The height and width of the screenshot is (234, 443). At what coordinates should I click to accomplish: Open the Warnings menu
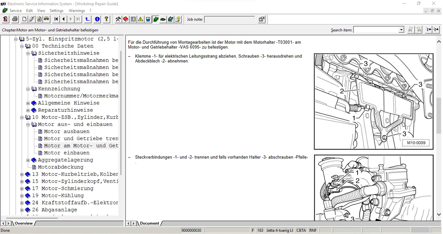[x=77, y=11]
